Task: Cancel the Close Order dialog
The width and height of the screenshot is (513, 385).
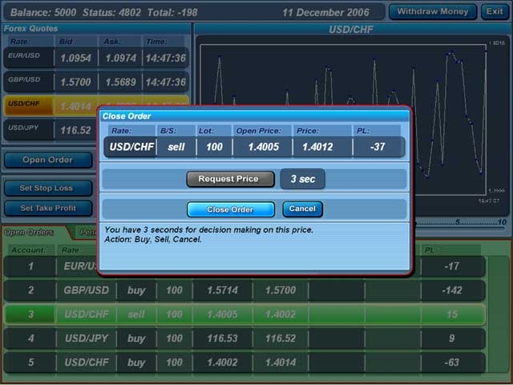Action: pos(302,209)
